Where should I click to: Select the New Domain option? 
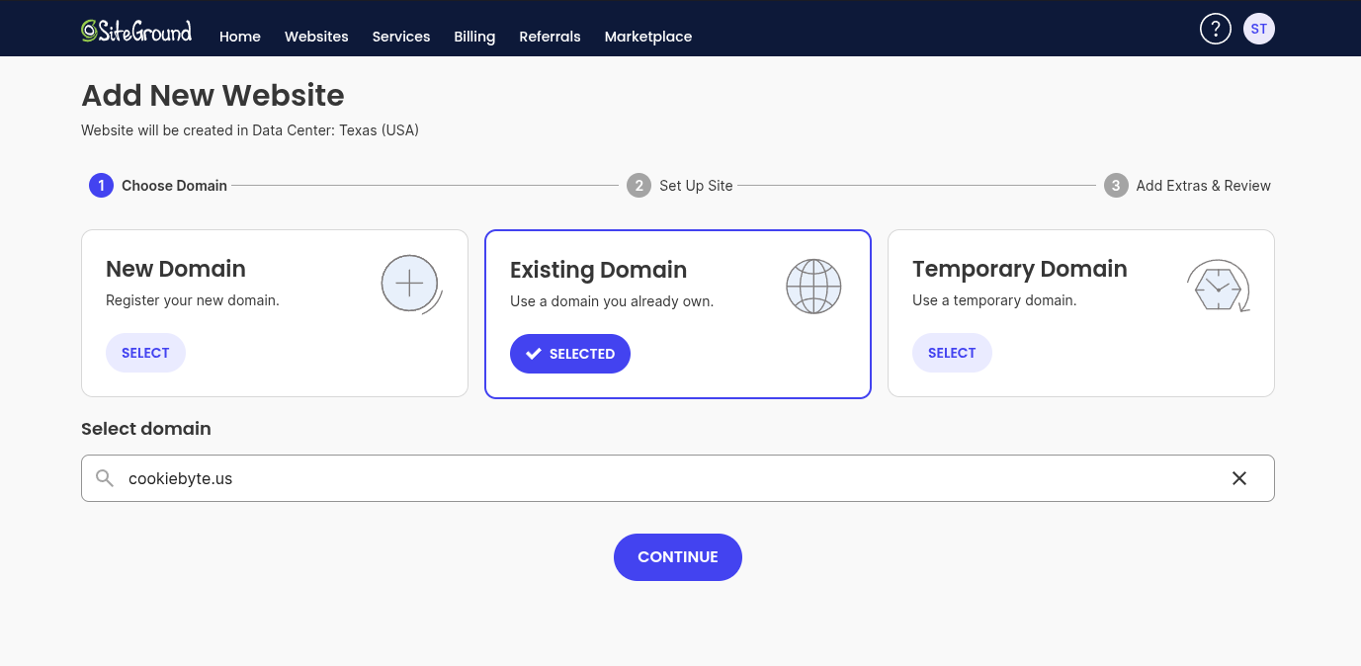click(145, 353)
